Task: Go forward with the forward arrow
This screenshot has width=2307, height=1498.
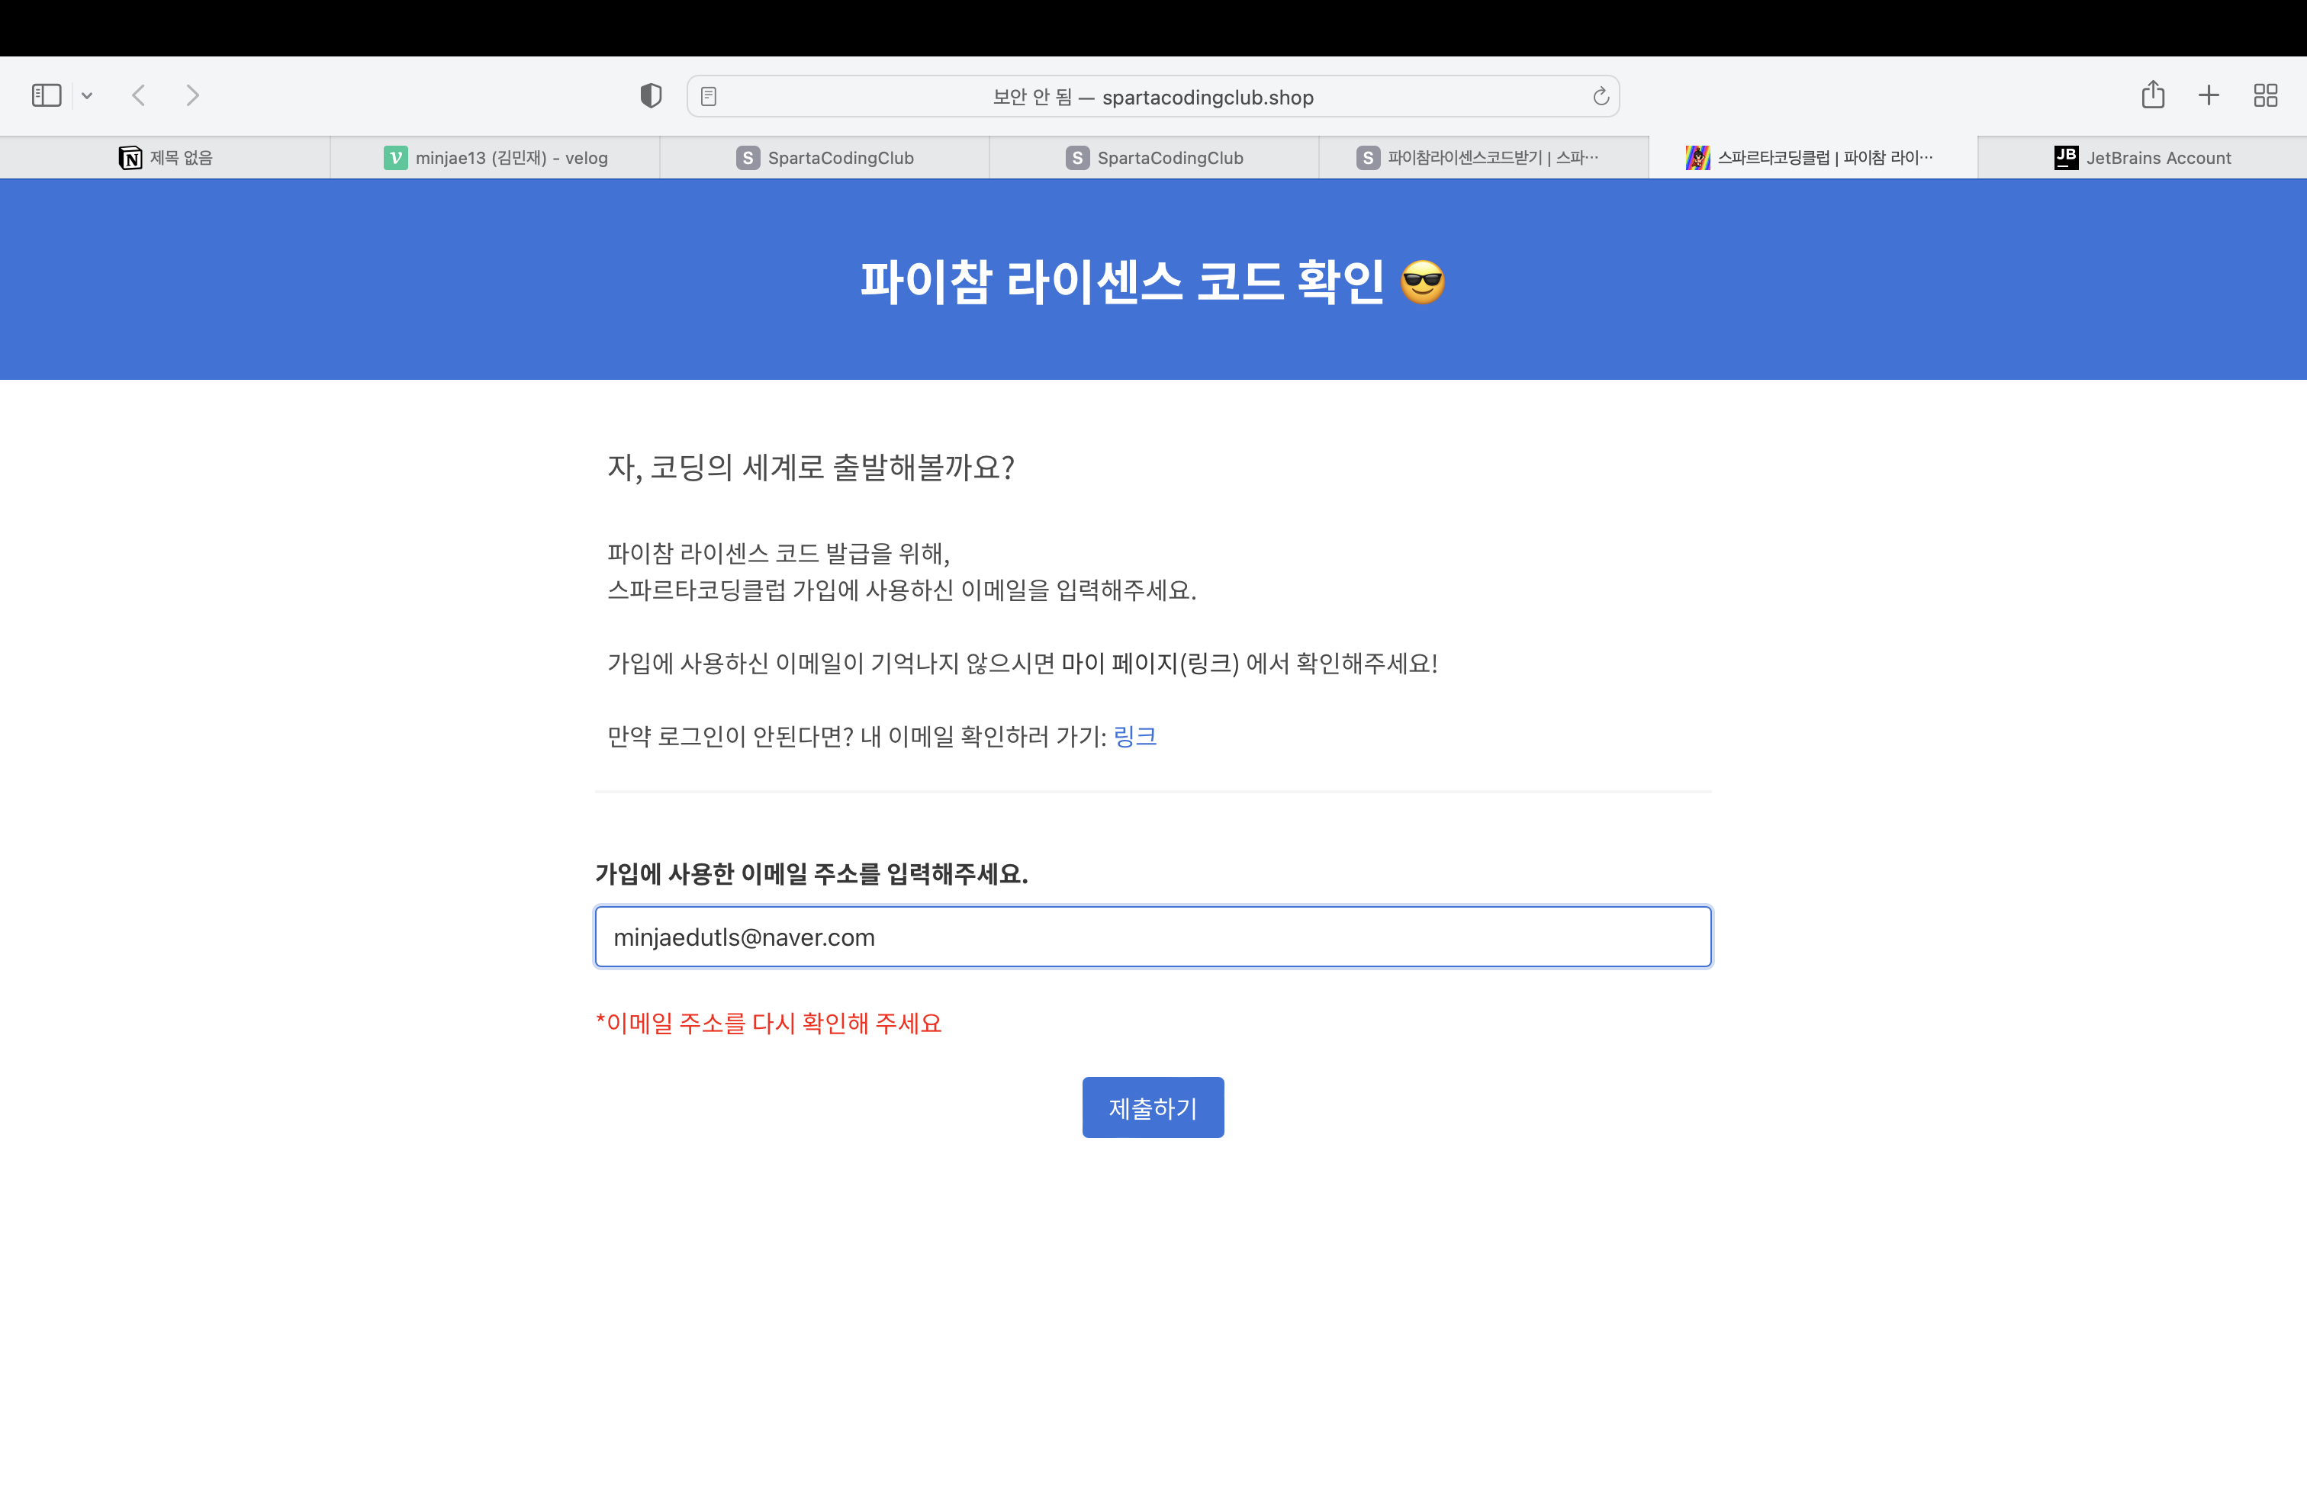Action: click(x=192, y=95)
